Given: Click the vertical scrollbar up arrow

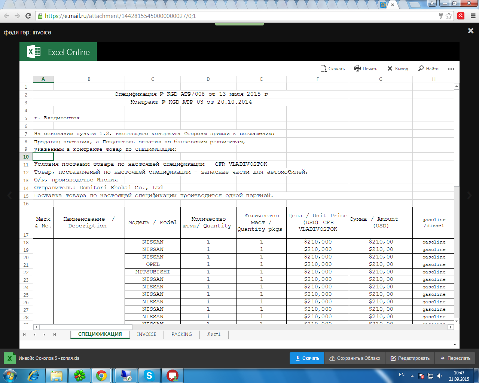Looking at the screenshot, I should [x=457, y=86].
